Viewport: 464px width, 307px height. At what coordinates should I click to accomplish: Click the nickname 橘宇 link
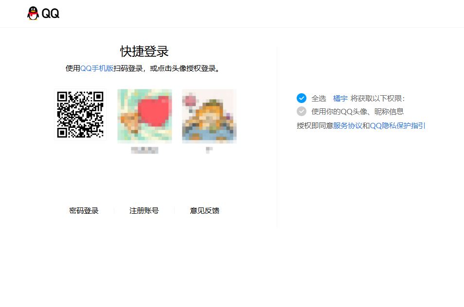[x=340, y=98]
